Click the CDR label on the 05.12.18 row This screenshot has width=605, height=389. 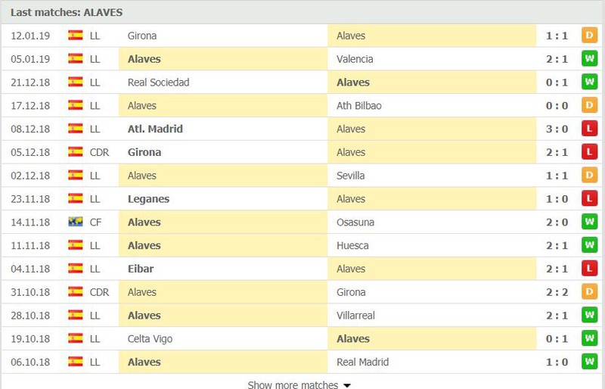tap(99, 152)
